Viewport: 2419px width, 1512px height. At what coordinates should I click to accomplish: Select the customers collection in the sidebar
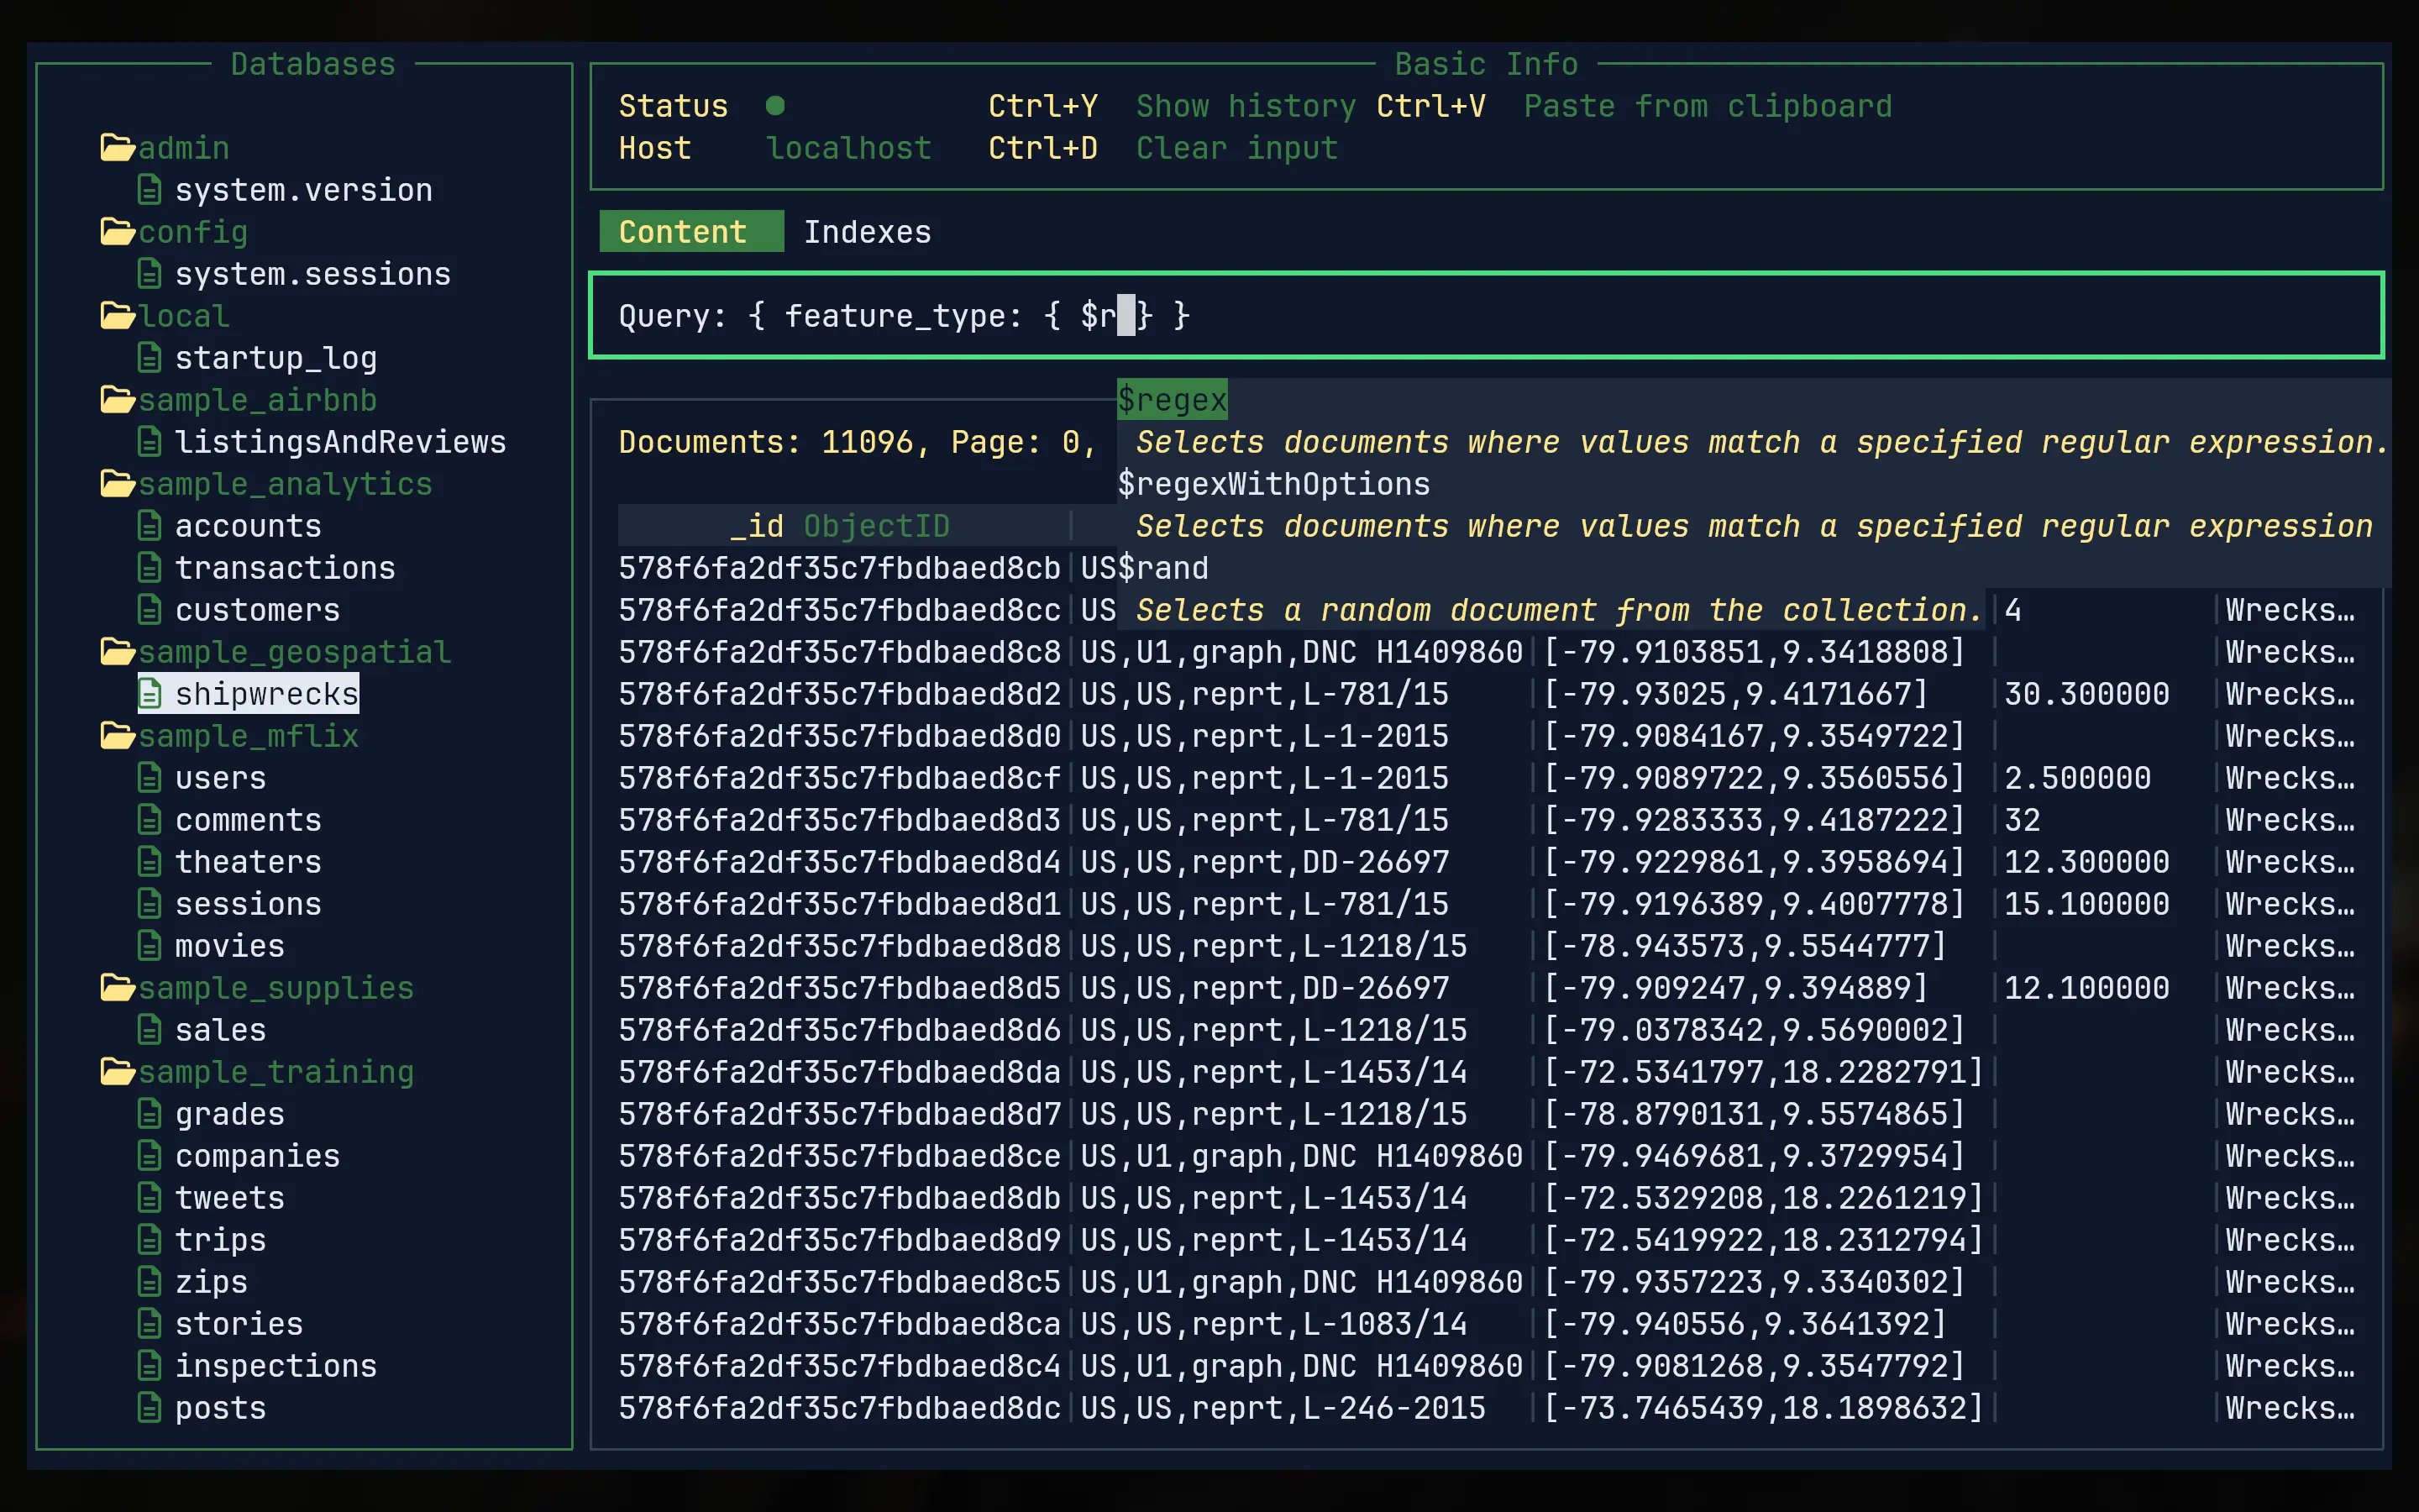[257, 609]
